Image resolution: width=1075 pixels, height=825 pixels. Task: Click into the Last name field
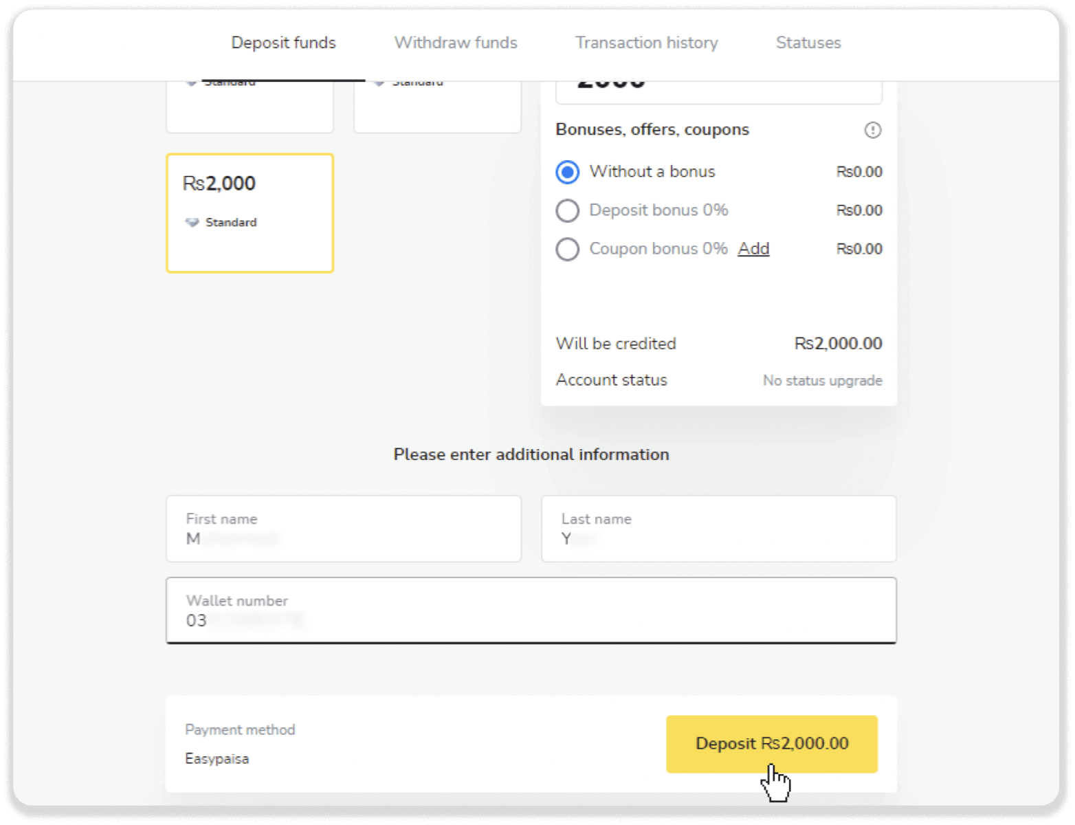pyautogui.click(x=718, y=529)
